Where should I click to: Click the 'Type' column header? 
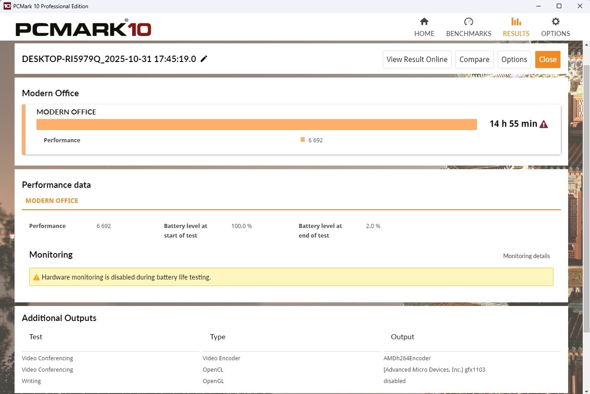click(218, 337)
